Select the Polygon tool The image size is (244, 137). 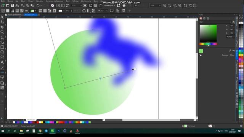tap(2, 57)
